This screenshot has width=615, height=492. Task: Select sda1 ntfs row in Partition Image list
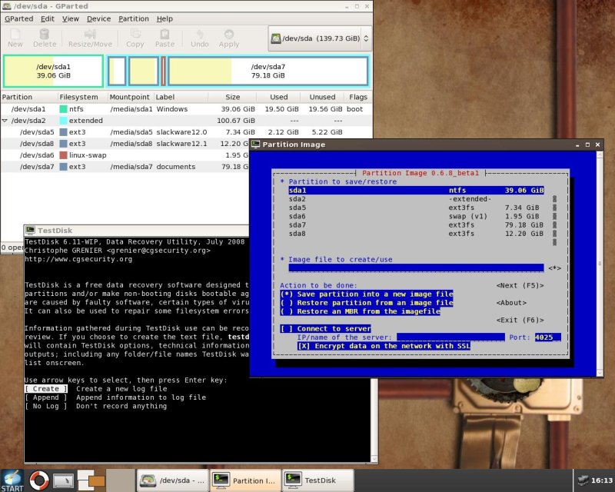[416, 191]
